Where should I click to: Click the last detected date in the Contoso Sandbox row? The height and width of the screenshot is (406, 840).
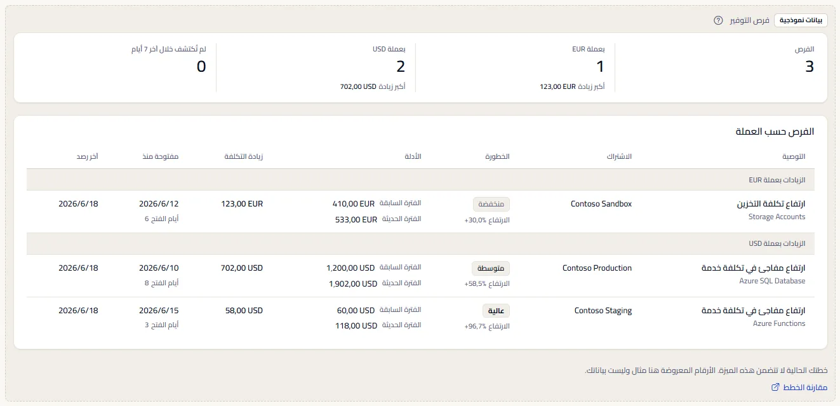(78, 204)
